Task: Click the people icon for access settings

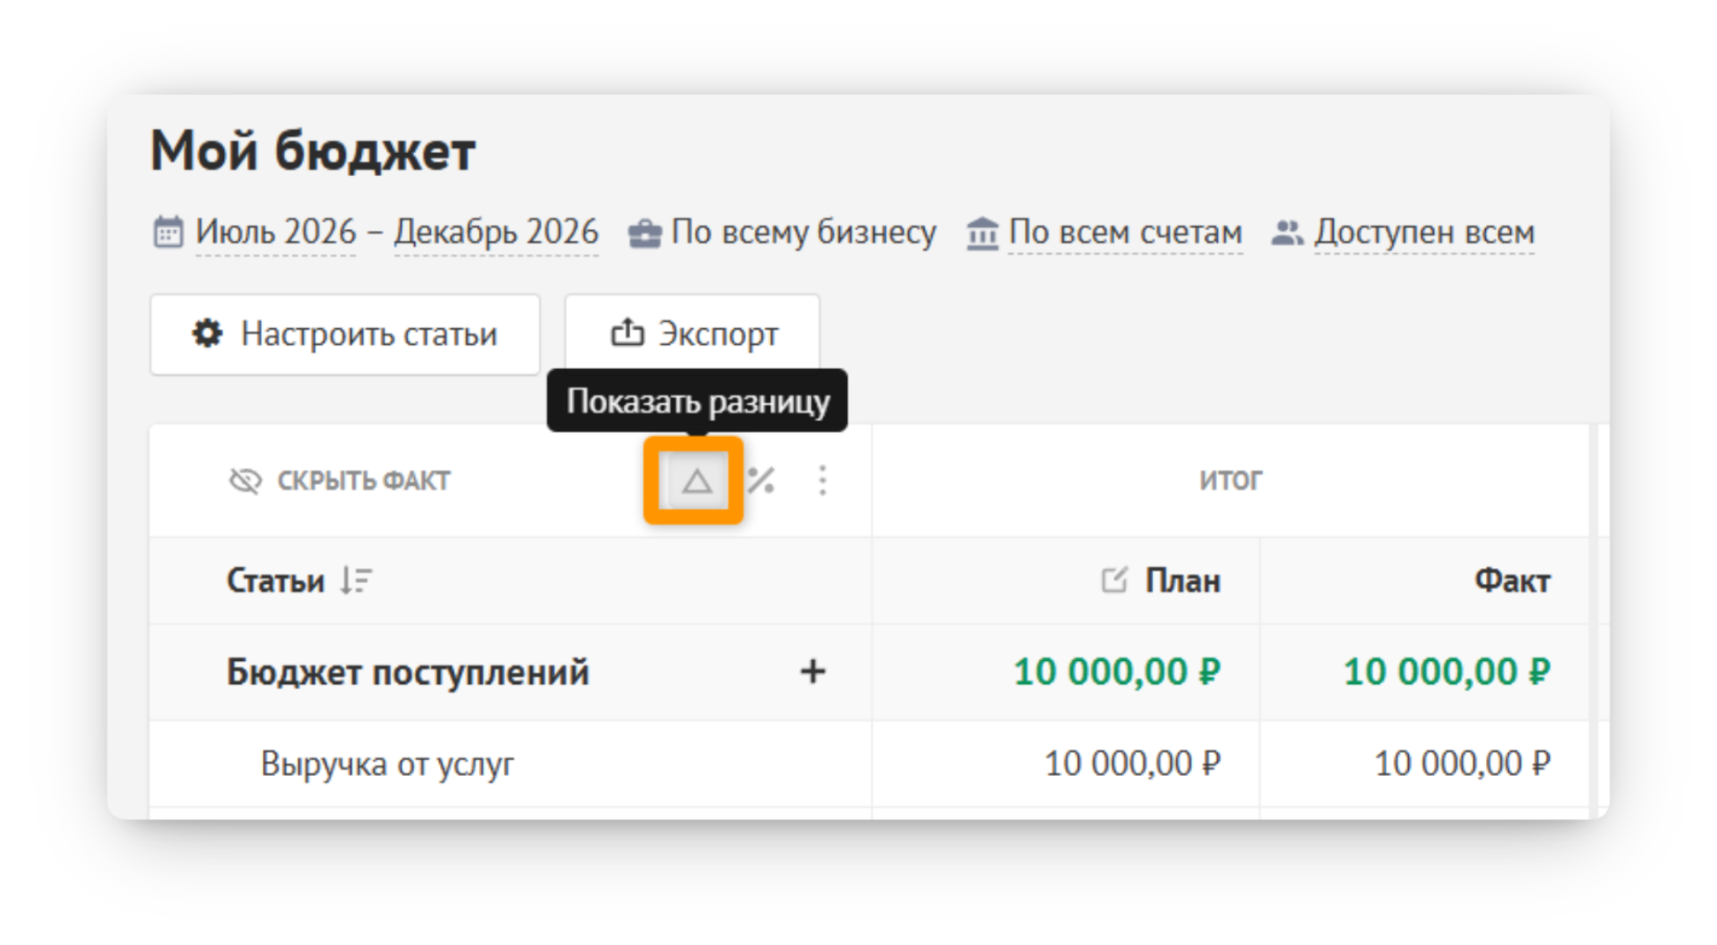Action: [1288, 233]
